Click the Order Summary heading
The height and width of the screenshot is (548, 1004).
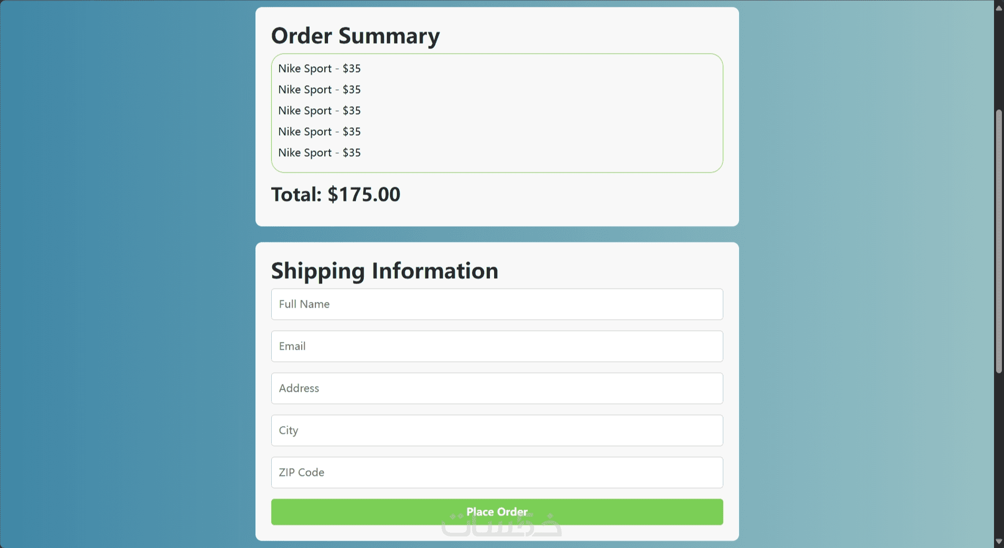355,36
